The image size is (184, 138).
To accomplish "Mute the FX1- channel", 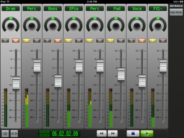I will point(163,41).
